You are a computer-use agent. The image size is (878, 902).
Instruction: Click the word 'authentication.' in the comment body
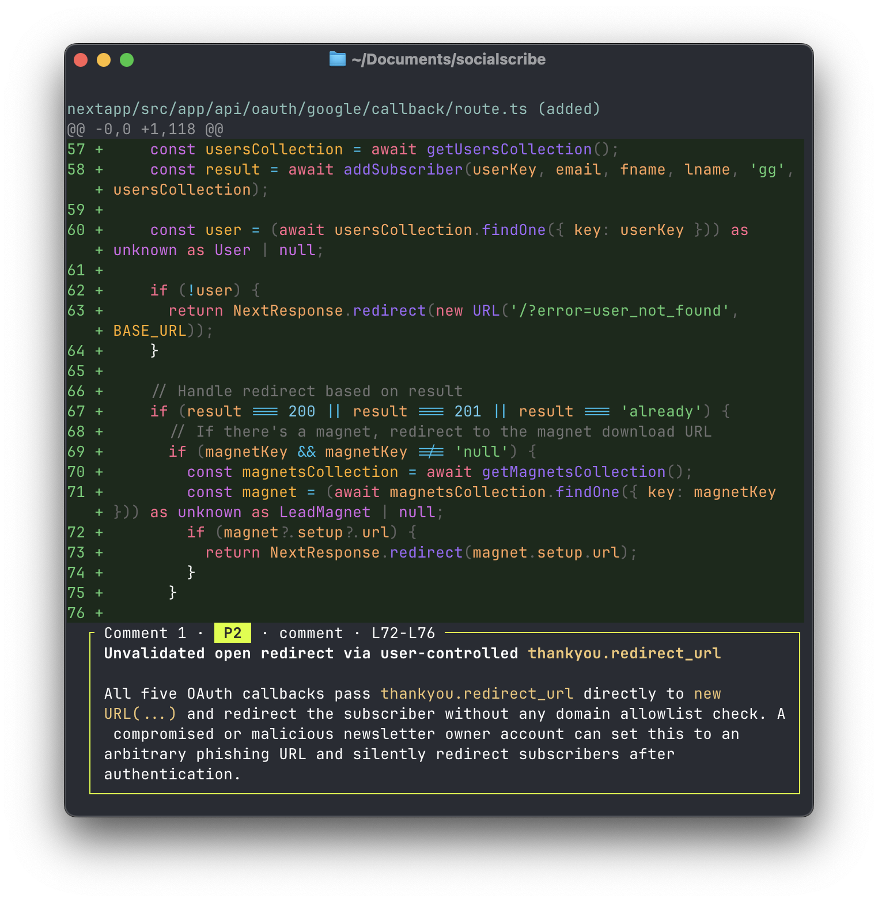pos(173,774)
